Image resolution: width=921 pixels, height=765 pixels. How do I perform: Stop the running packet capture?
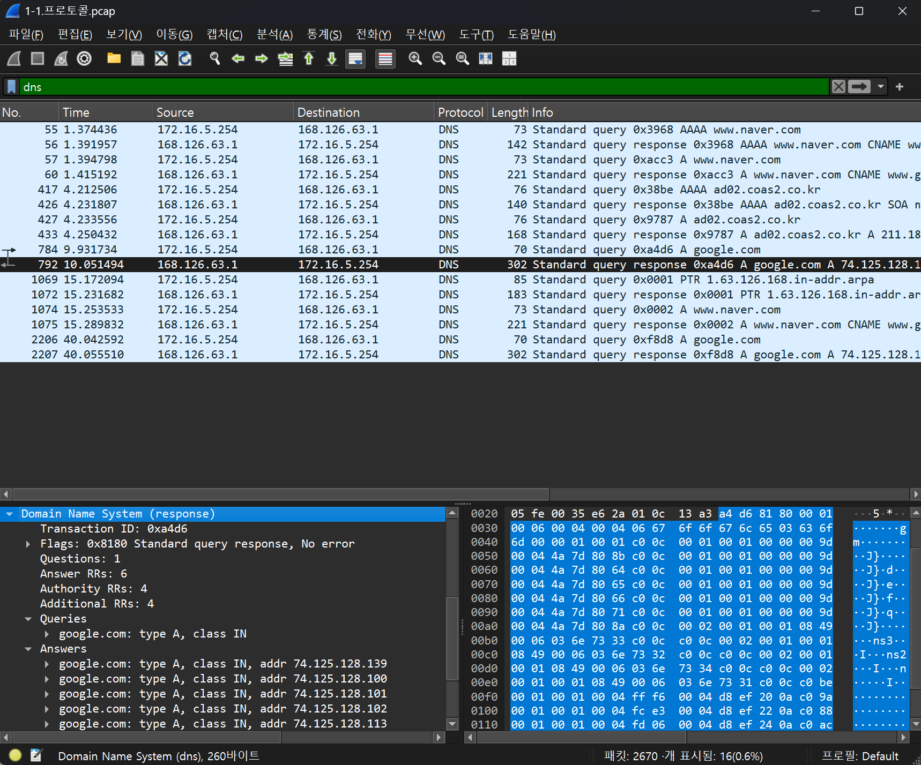[38, 58]
